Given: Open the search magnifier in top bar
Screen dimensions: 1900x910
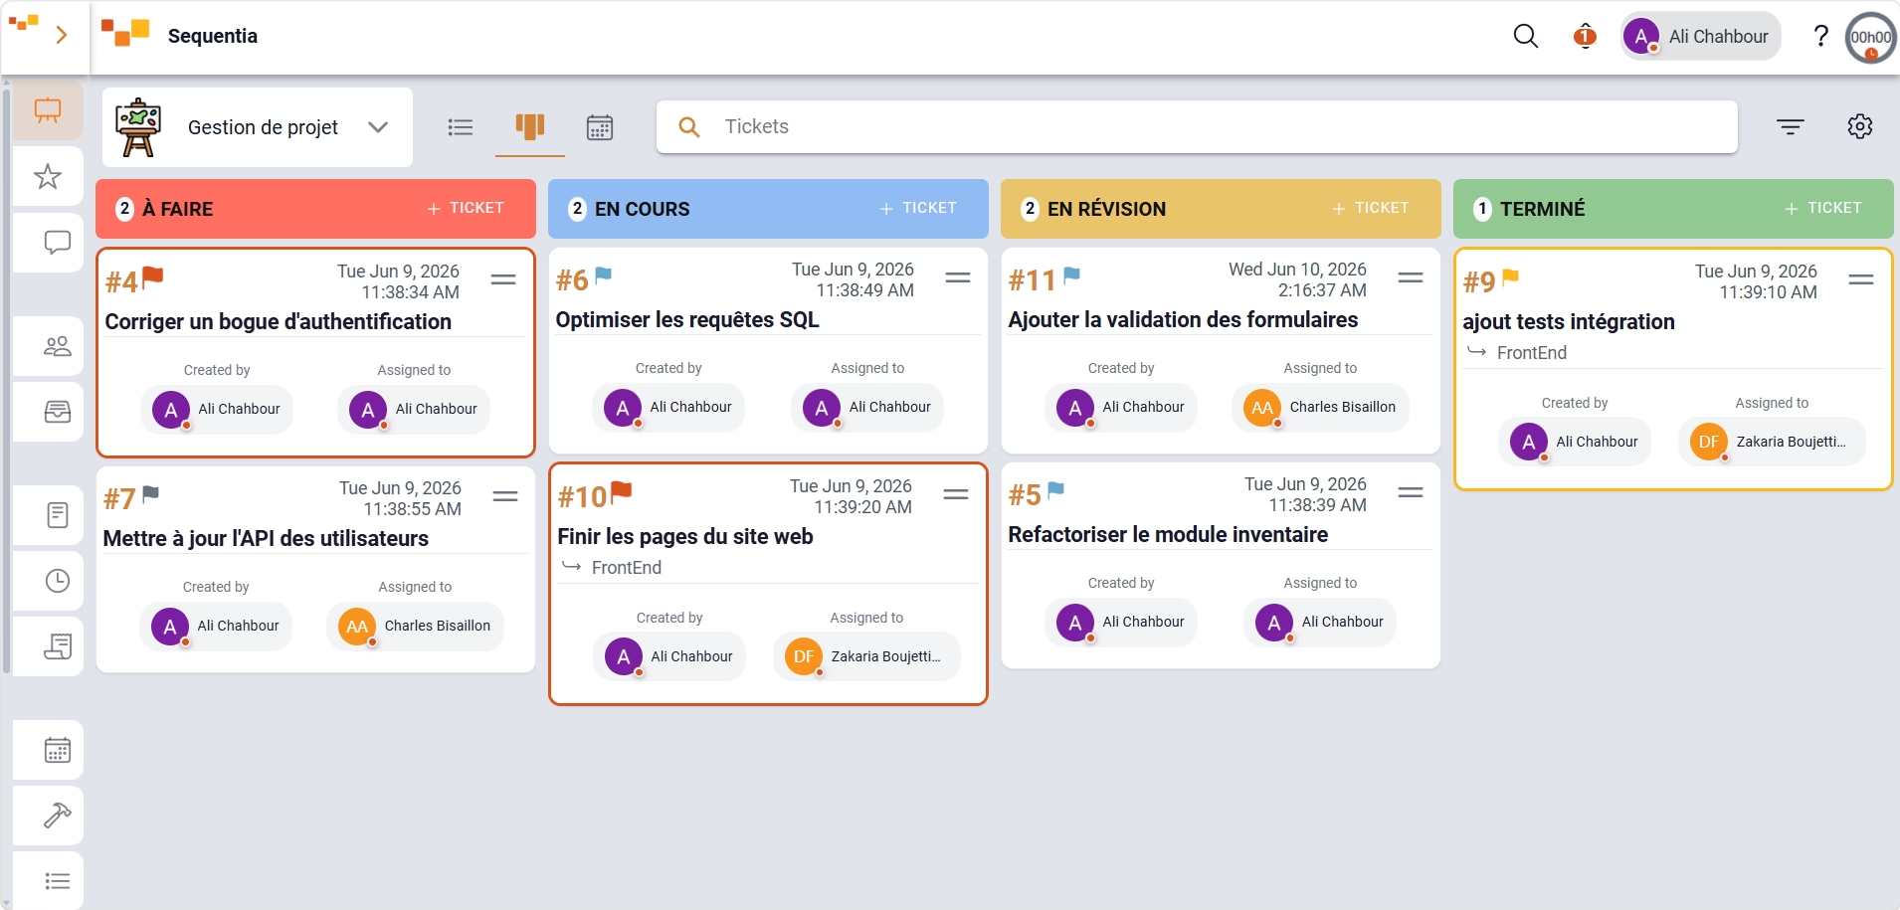Looking at the screenshot, I should click(1525, 36).
